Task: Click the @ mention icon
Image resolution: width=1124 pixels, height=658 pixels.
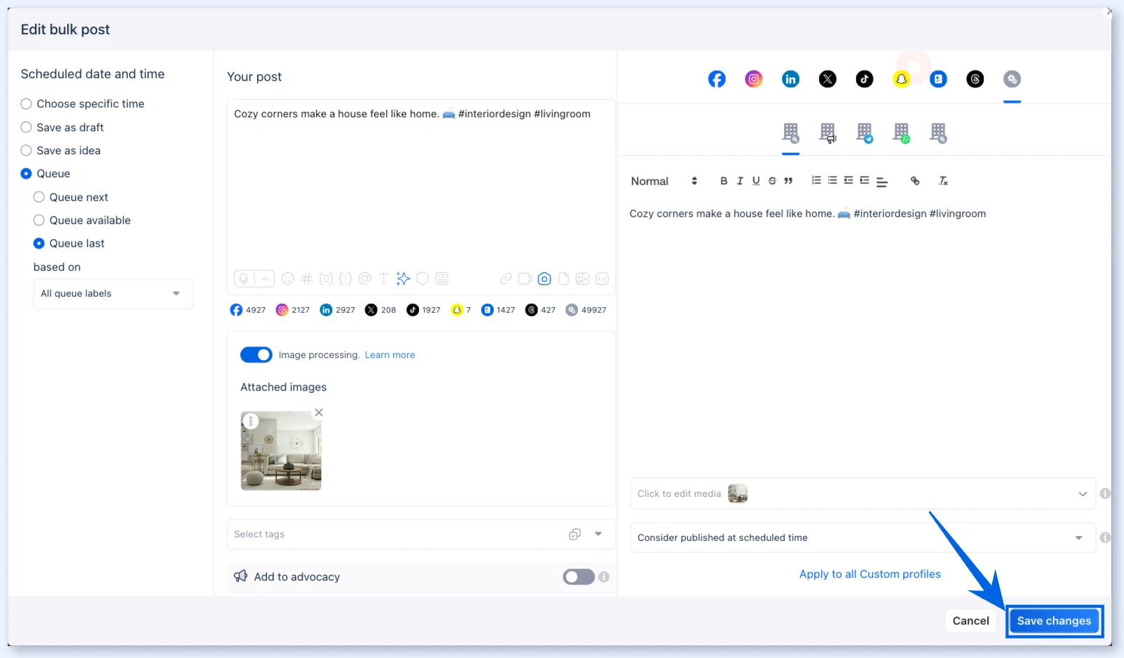Action: pyautogui.click(x=364, y=279)
